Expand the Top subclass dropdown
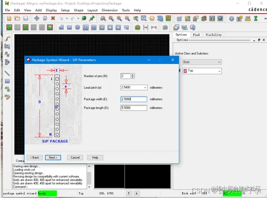Screen dimensions: 267x198 [219, 71]
